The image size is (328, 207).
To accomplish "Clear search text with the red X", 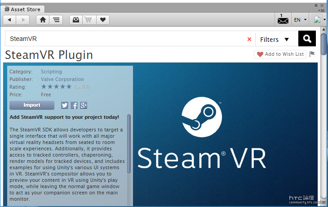I will (249, 39).
